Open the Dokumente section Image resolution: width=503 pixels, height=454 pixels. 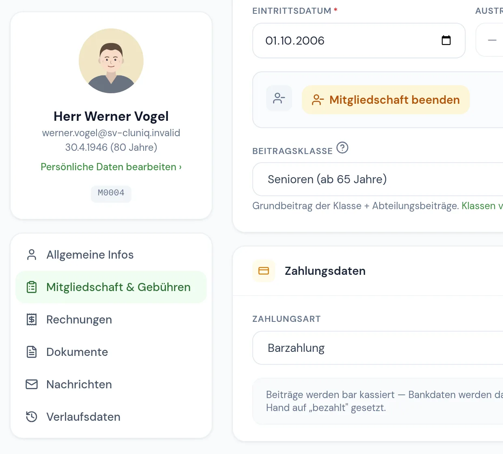click(x=111, y=352)
